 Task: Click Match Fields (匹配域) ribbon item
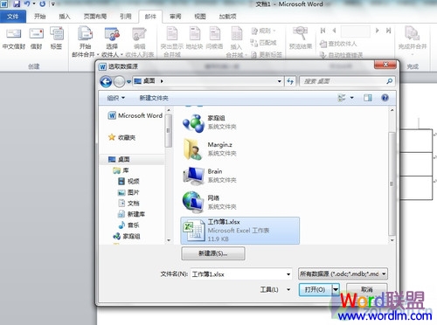(263, 43)
